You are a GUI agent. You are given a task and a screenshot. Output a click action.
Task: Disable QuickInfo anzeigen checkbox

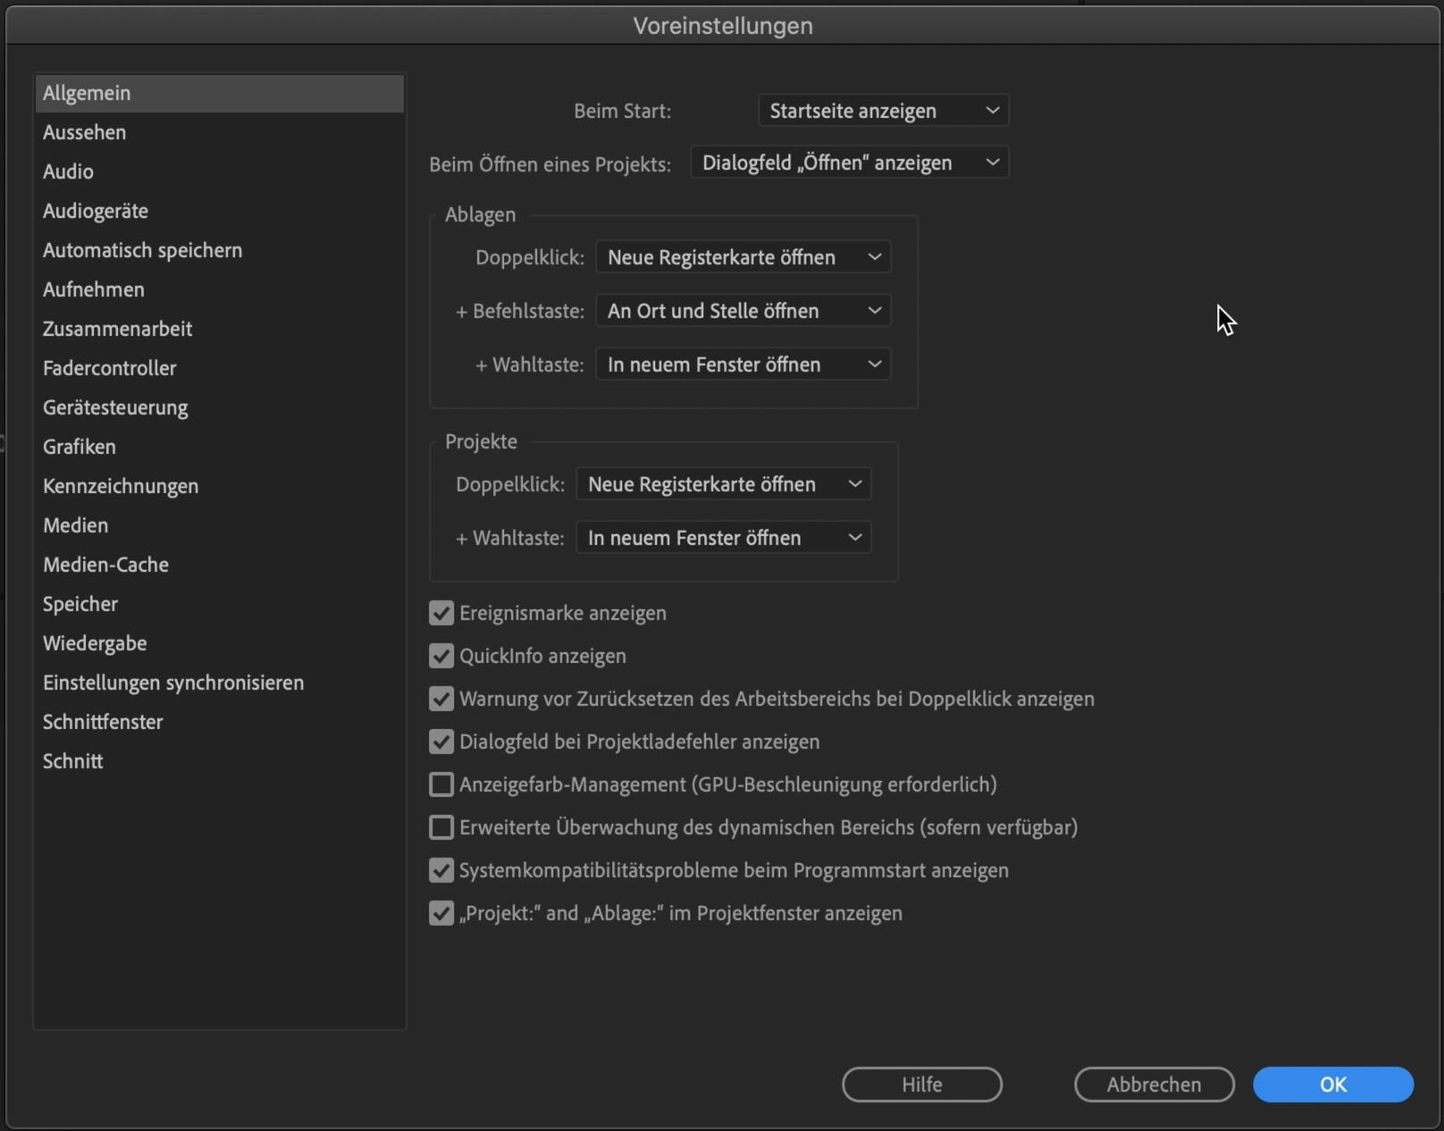[441, 656]
